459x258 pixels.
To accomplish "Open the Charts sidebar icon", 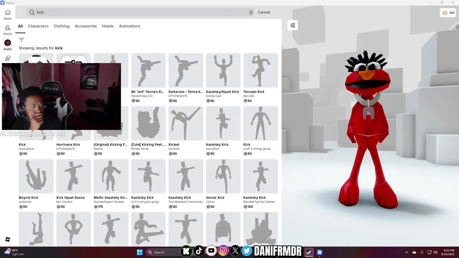I will pyautogui.click(x=8, y=28).
